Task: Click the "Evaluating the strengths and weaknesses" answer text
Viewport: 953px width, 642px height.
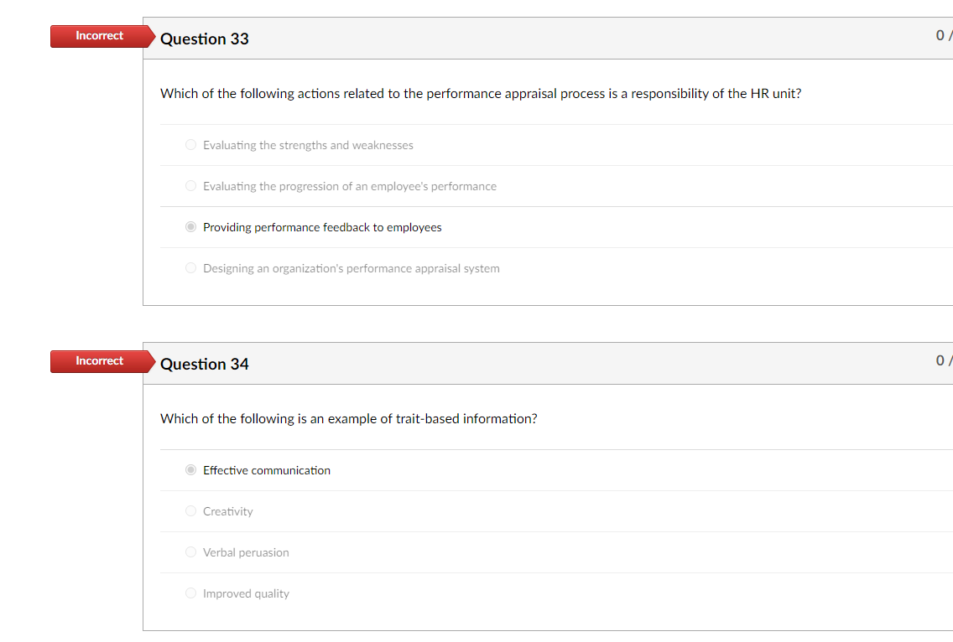Action: 307,144
